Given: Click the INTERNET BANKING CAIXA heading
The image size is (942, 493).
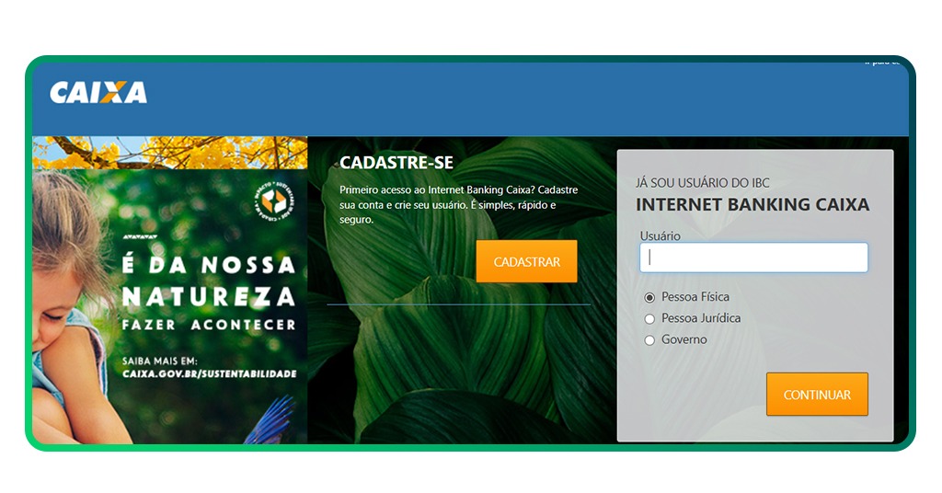Looking at the screenshot, I should (x=752, y=205).
